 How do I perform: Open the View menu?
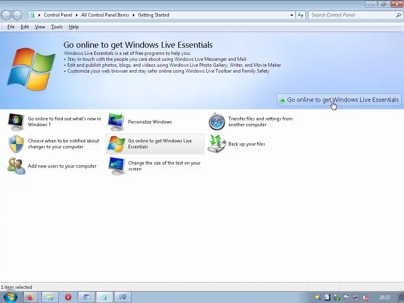click(x=40, y=27)
